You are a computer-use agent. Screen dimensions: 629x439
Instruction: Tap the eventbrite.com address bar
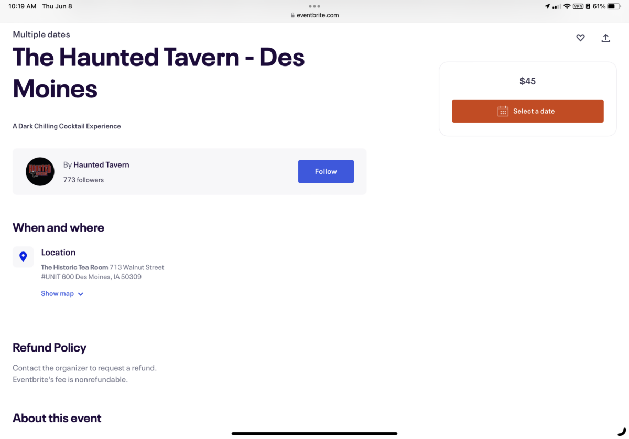[314, 15]
